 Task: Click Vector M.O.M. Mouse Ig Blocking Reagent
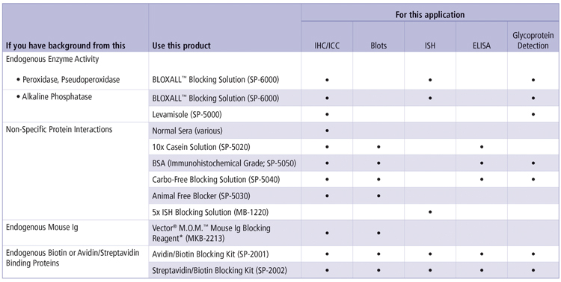[212, 233]
